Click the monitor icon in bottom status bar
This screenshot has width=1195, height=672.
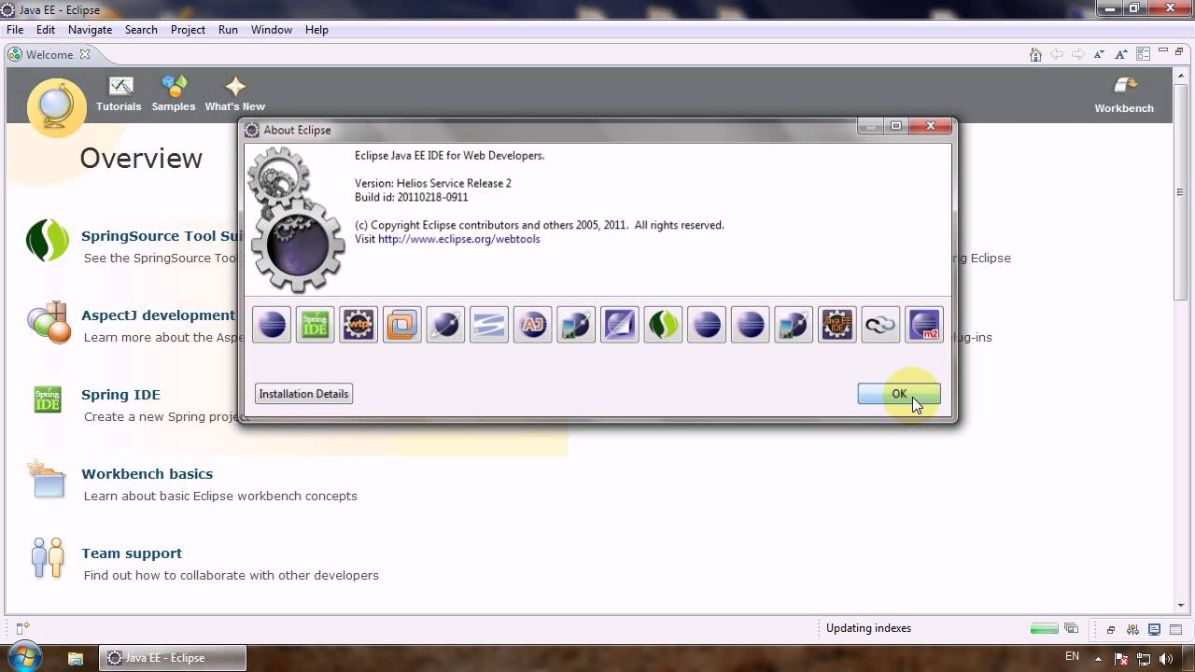(1155, 629)
